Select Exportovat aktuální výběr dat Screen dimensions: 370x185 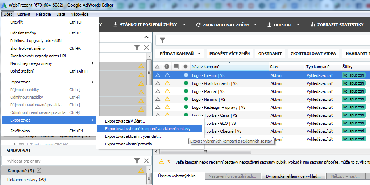click(150, 136)
